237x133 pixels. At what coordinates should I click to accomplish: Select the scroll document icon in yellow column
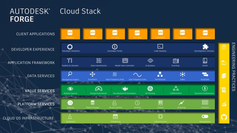[224, 90]
